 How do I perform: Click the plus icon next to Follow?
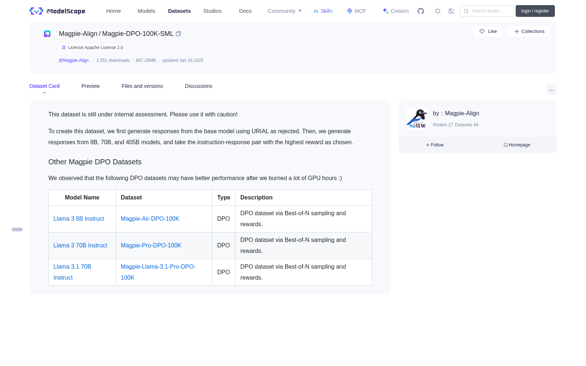(x=428, y=145)
